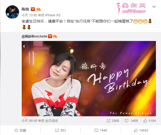The height and width of the screenshot is (135, 161).
Task: Click the orange V verification badge beside 陈晓
Action: point(33,9)
